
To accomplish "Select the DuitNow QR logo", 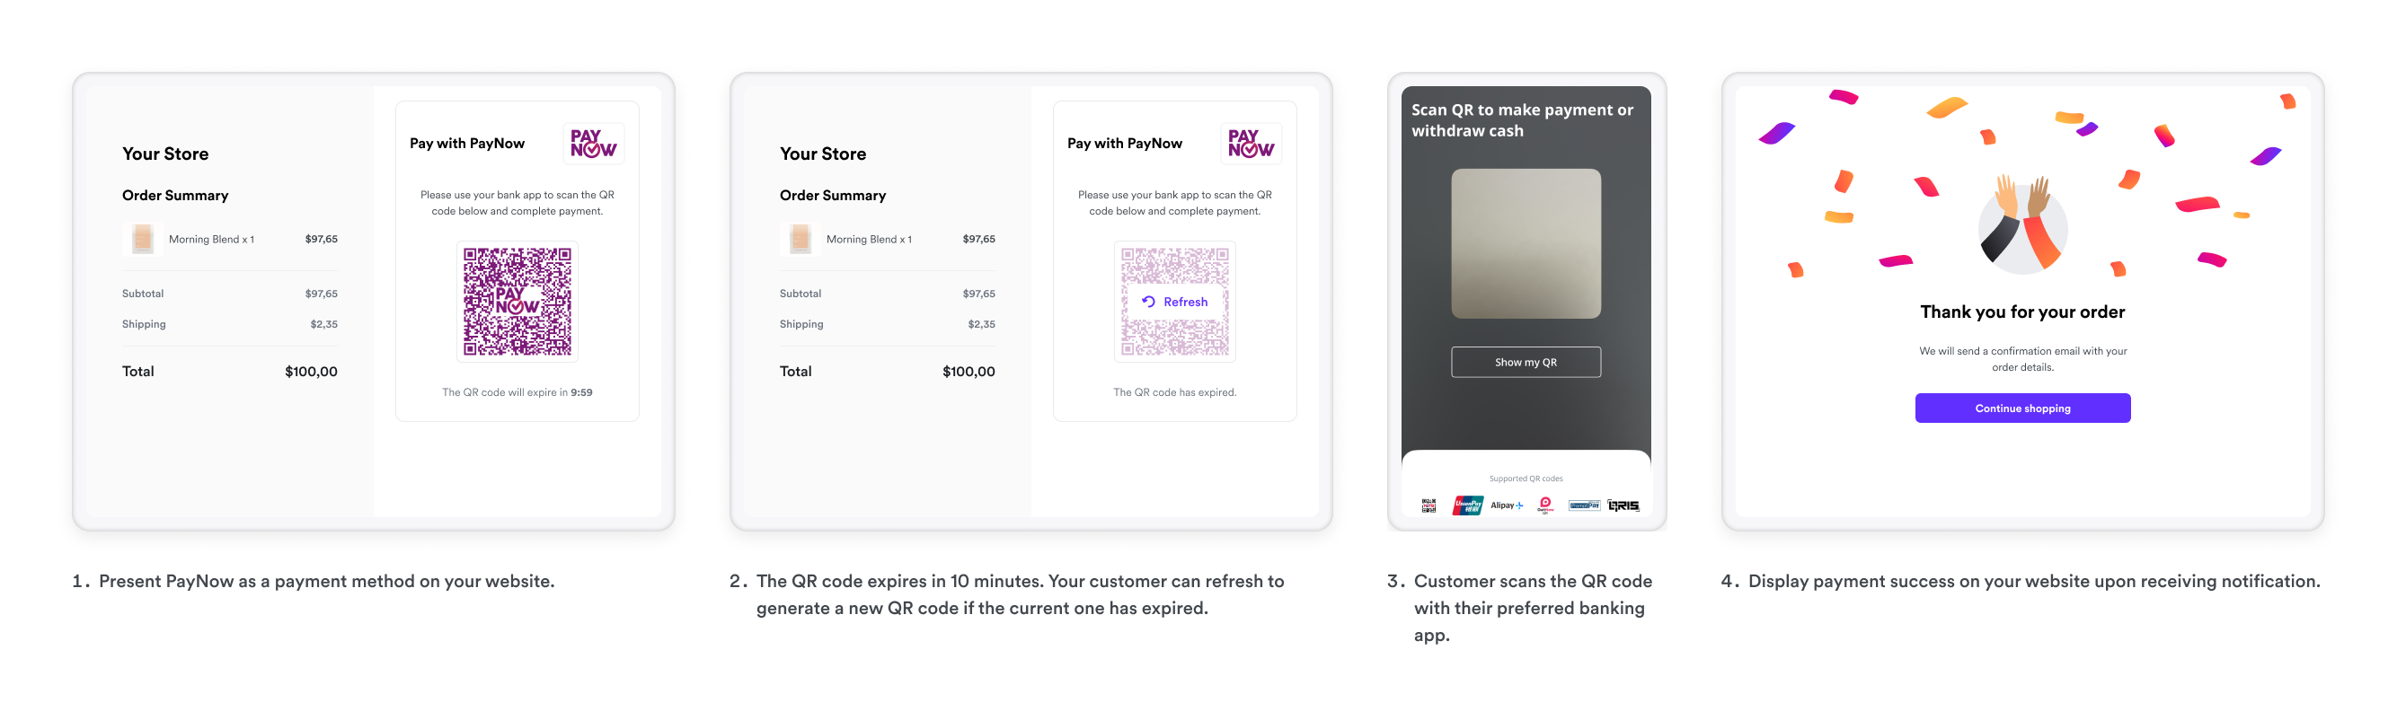I will 1545,505.
